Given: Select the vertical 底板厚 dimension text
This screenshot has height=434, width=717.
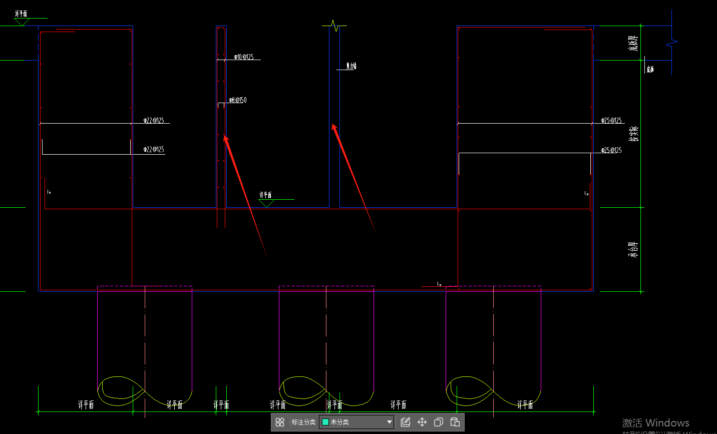Looking at the screenshot, I should (x=633, y=43).
